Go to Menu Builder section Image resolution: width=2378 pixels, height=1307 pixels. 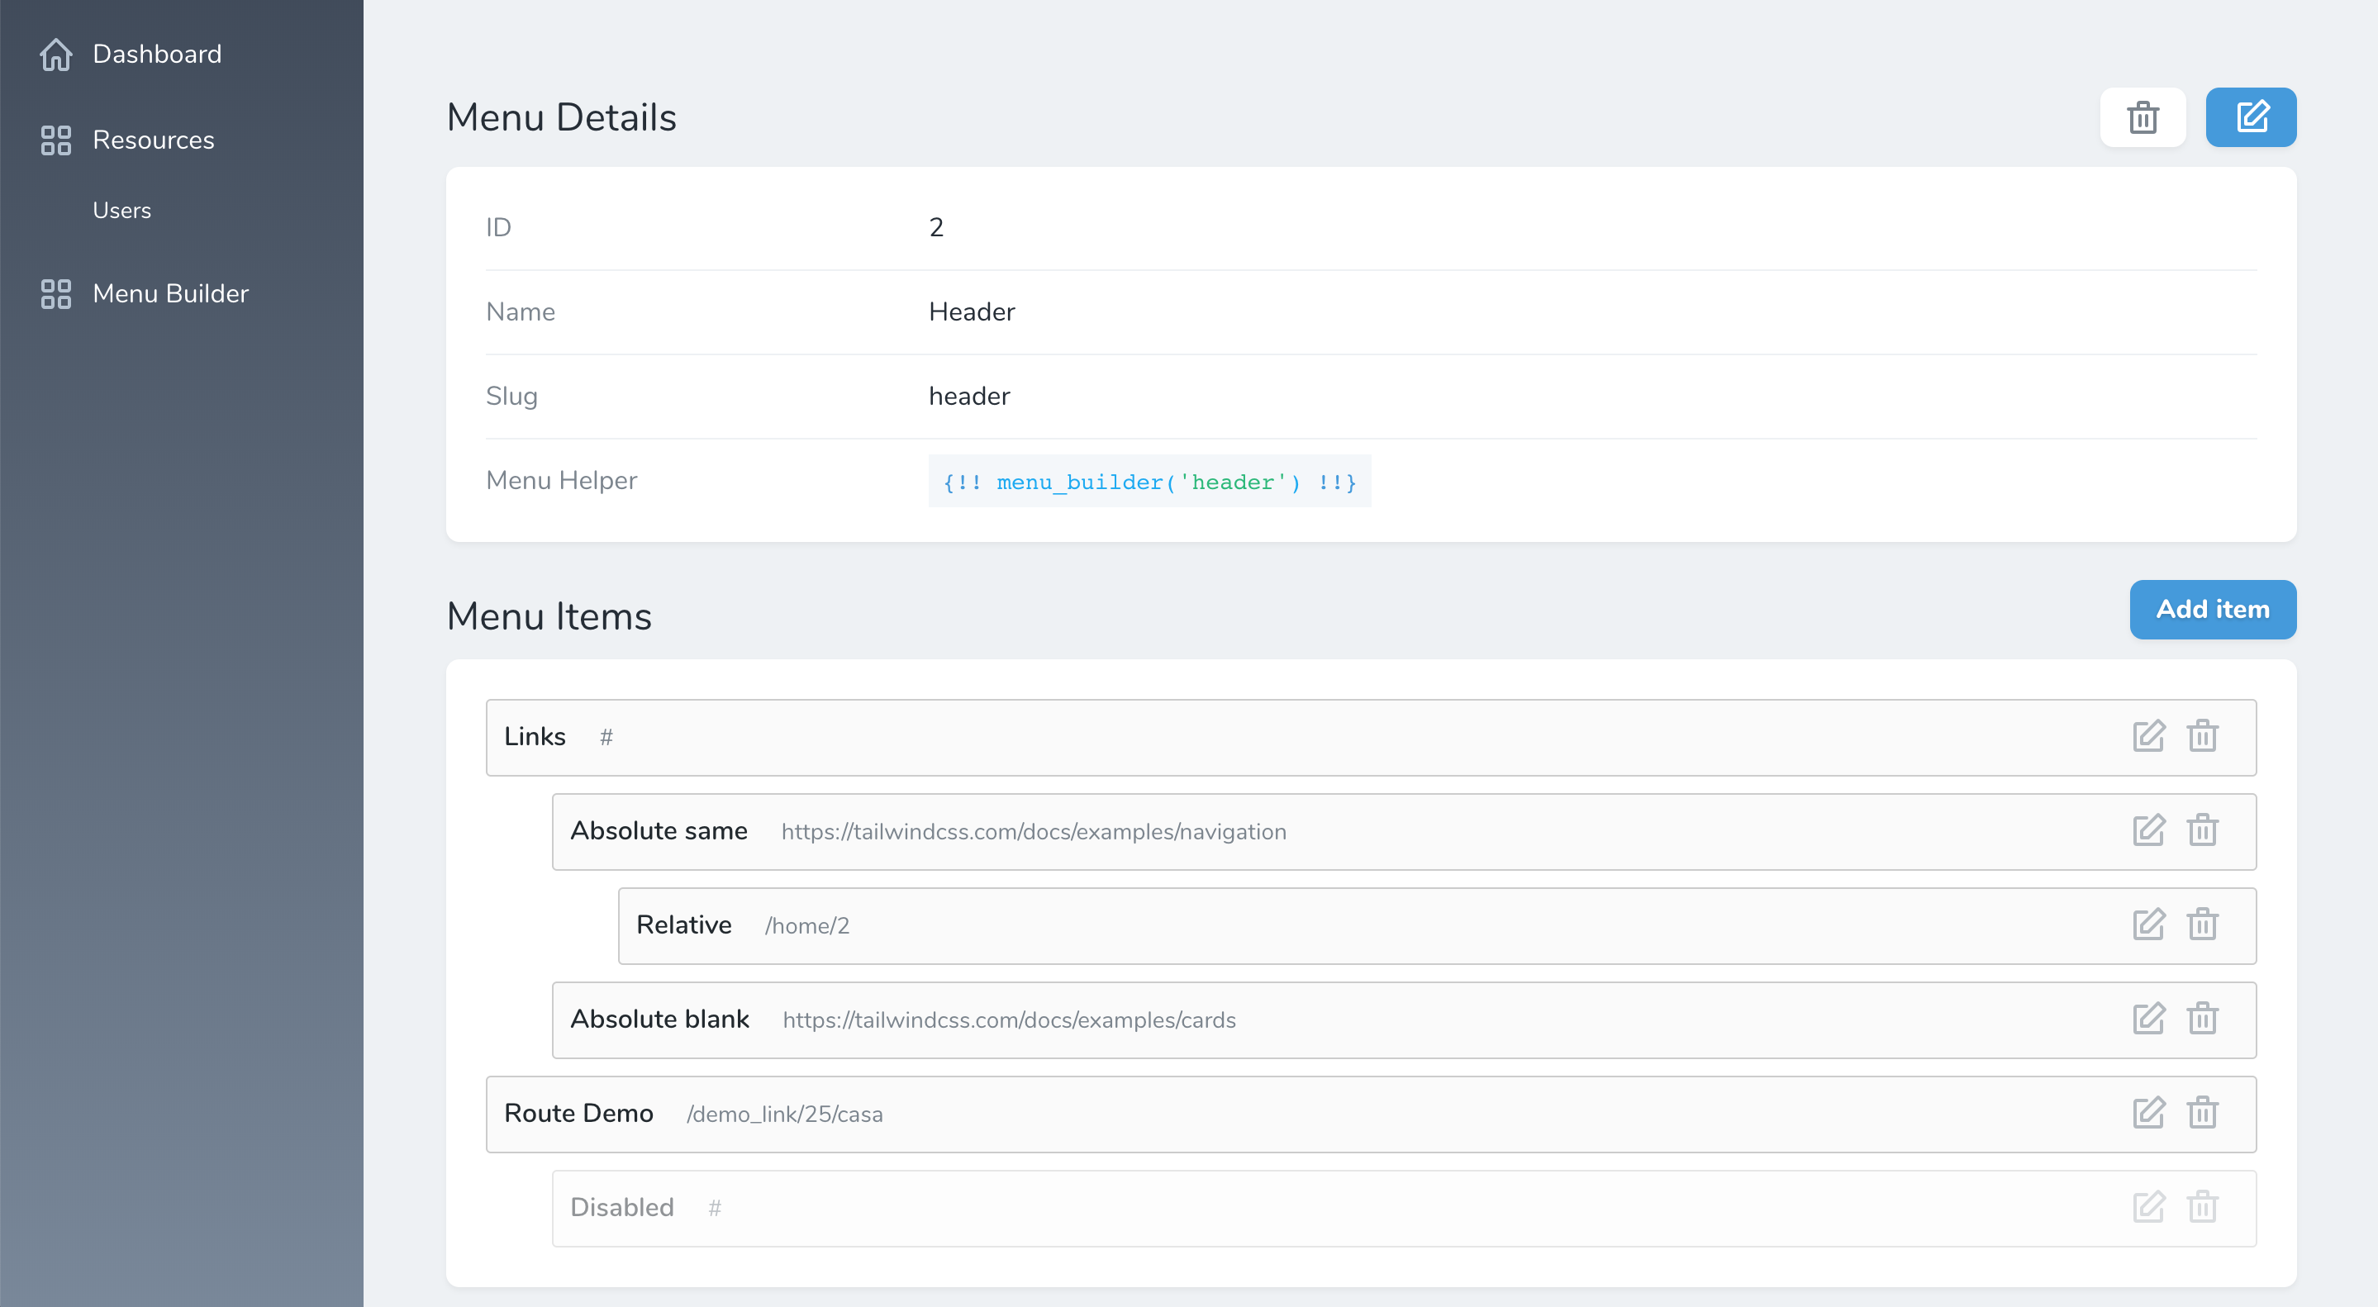click(170, 293)
